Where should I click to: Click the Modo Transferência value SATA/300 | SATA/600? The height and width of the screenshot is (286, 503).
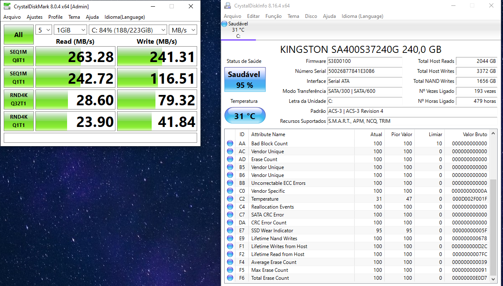point(365,91)
